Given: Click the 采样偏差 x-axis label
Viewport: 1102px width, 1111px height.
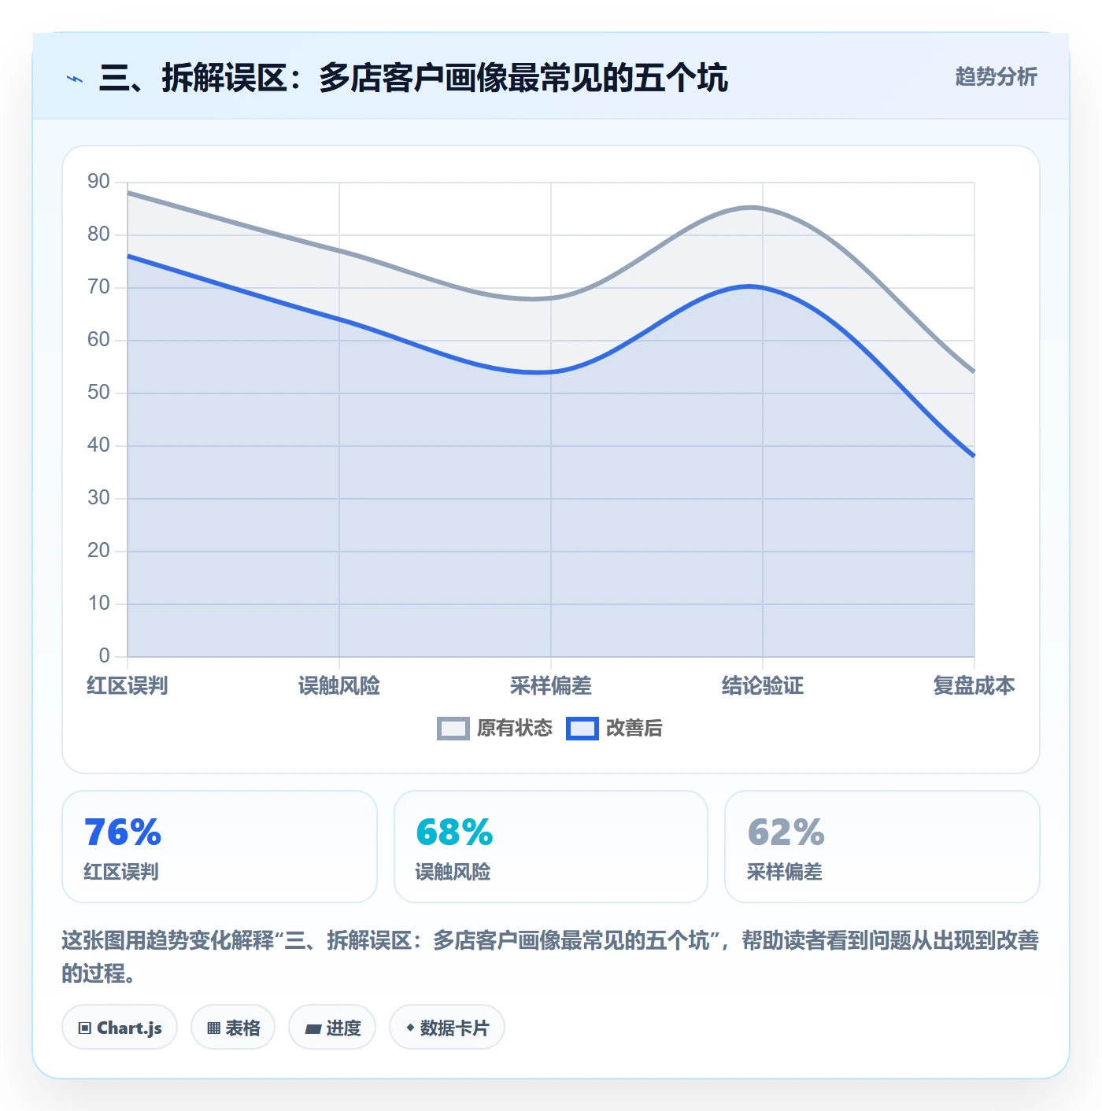Looking at the screenshot, I should coord(551,685).
